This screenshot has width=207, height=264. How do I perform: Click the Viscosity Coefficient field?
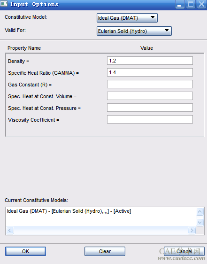click(150, 119)
